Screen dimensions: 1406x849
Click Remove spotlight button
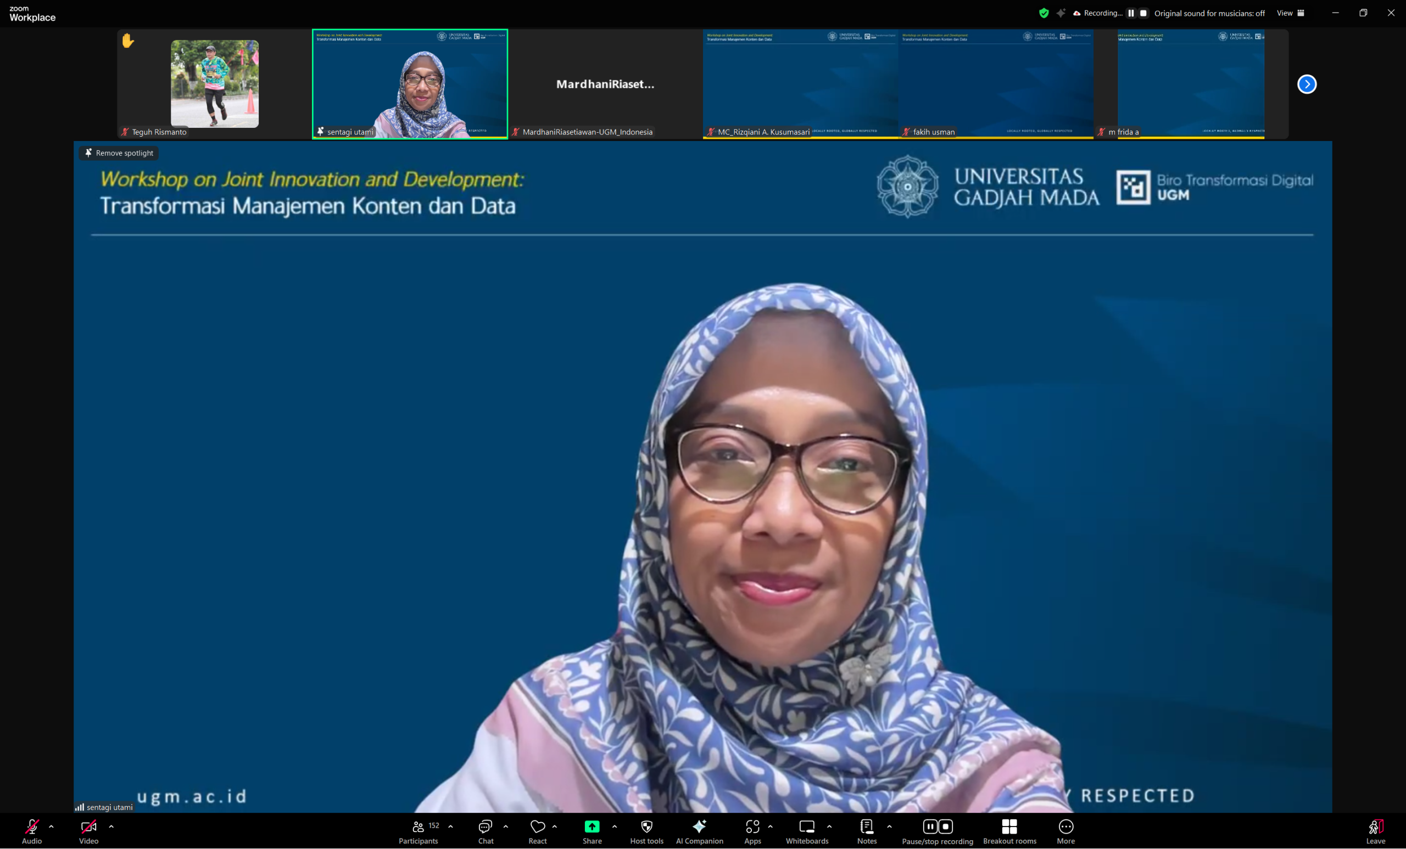click(x=119, y=153)
